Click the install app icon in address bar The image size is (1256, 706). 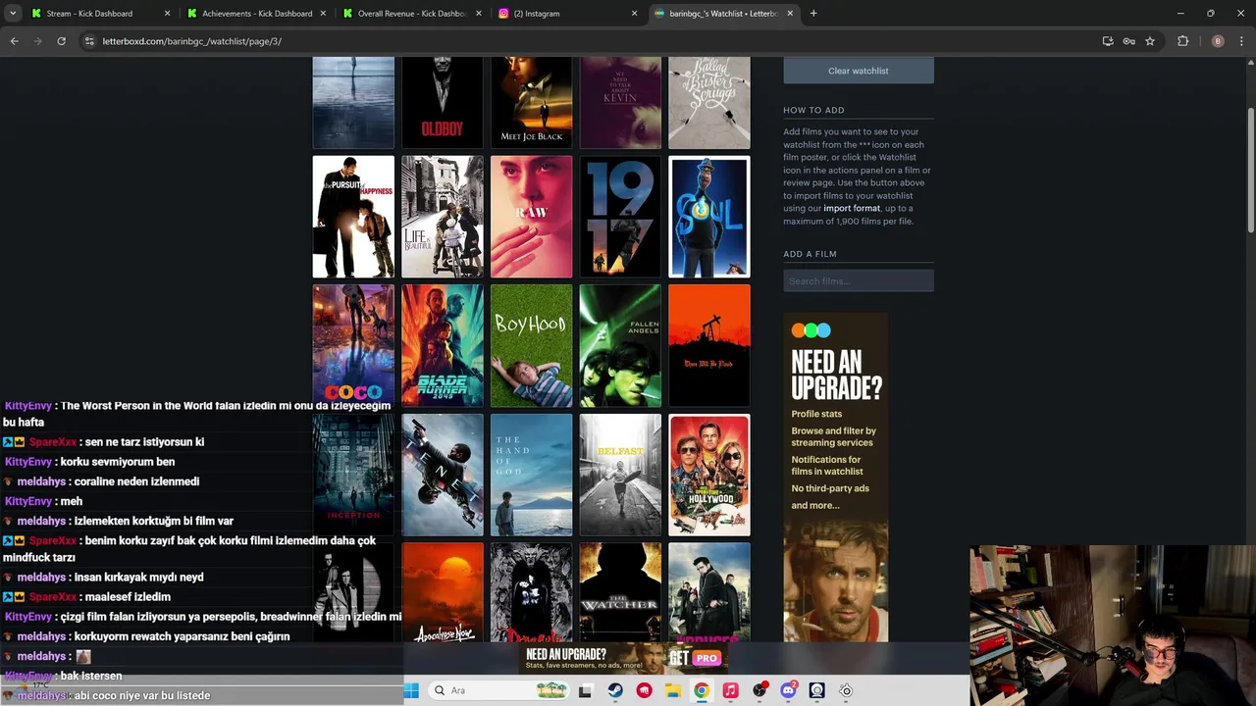click(1108, 41)
